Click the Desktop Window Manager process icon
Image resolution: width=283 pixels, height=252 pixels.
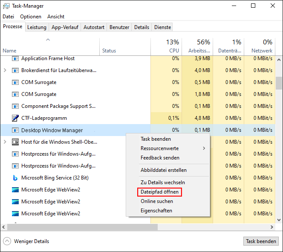(15, 130)
